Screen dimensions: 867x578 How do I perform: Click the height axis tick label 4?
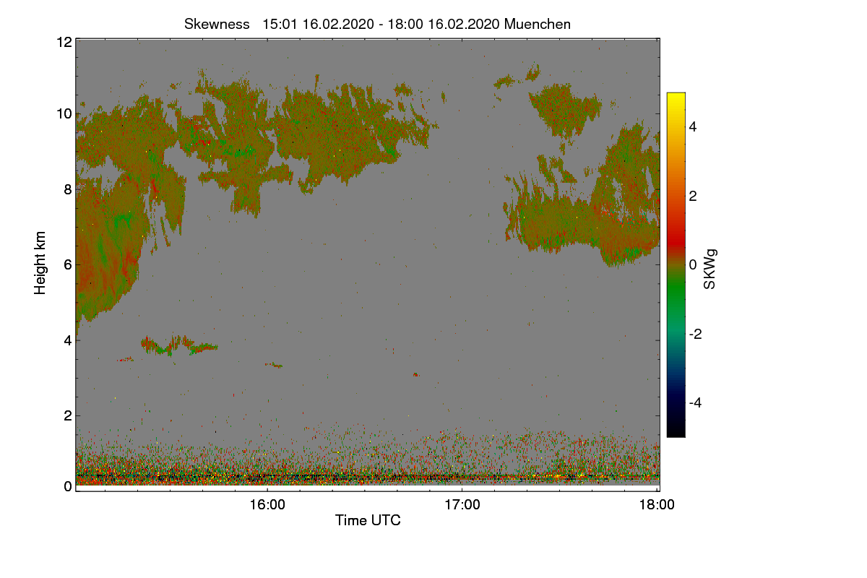[66, 340]
